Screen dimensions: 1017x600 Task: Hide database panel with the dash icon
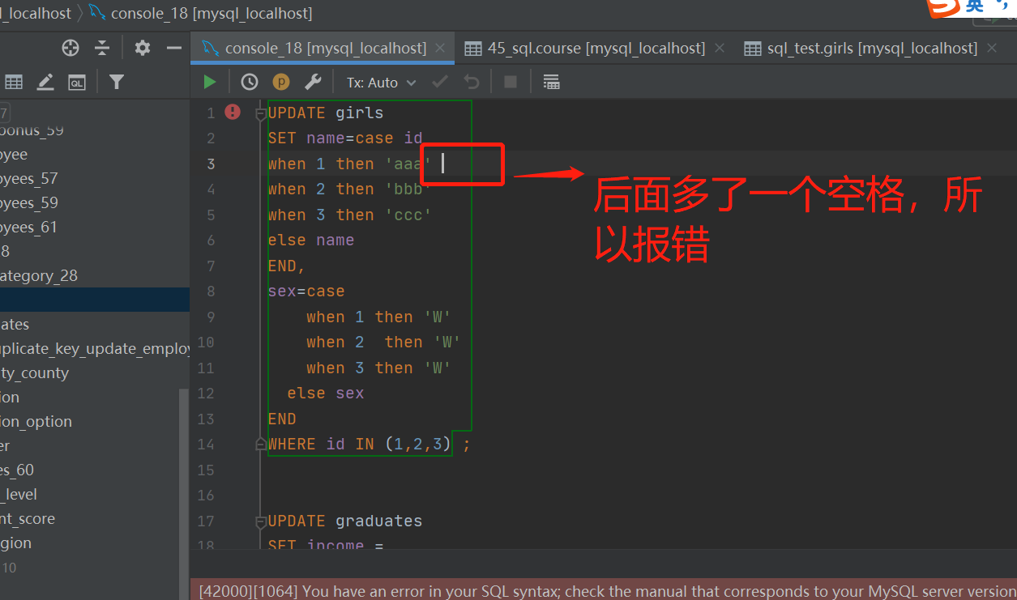(x=174, y=48)
